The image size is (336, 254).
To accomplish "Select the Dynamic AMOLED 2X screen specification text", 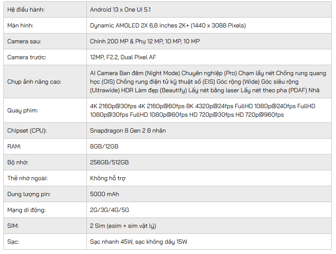I will point(168,25).
